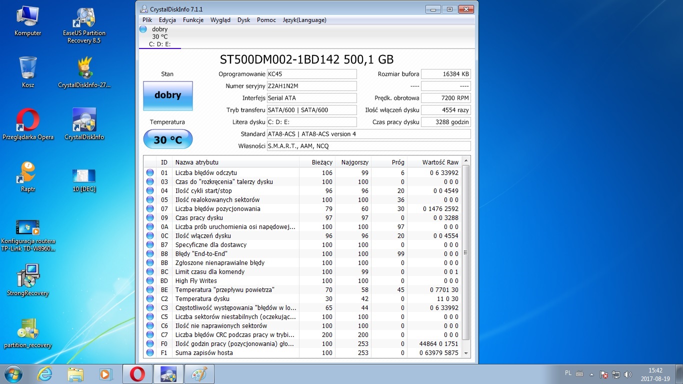Click the attribute list scroll-down arrow

(466, 353)
